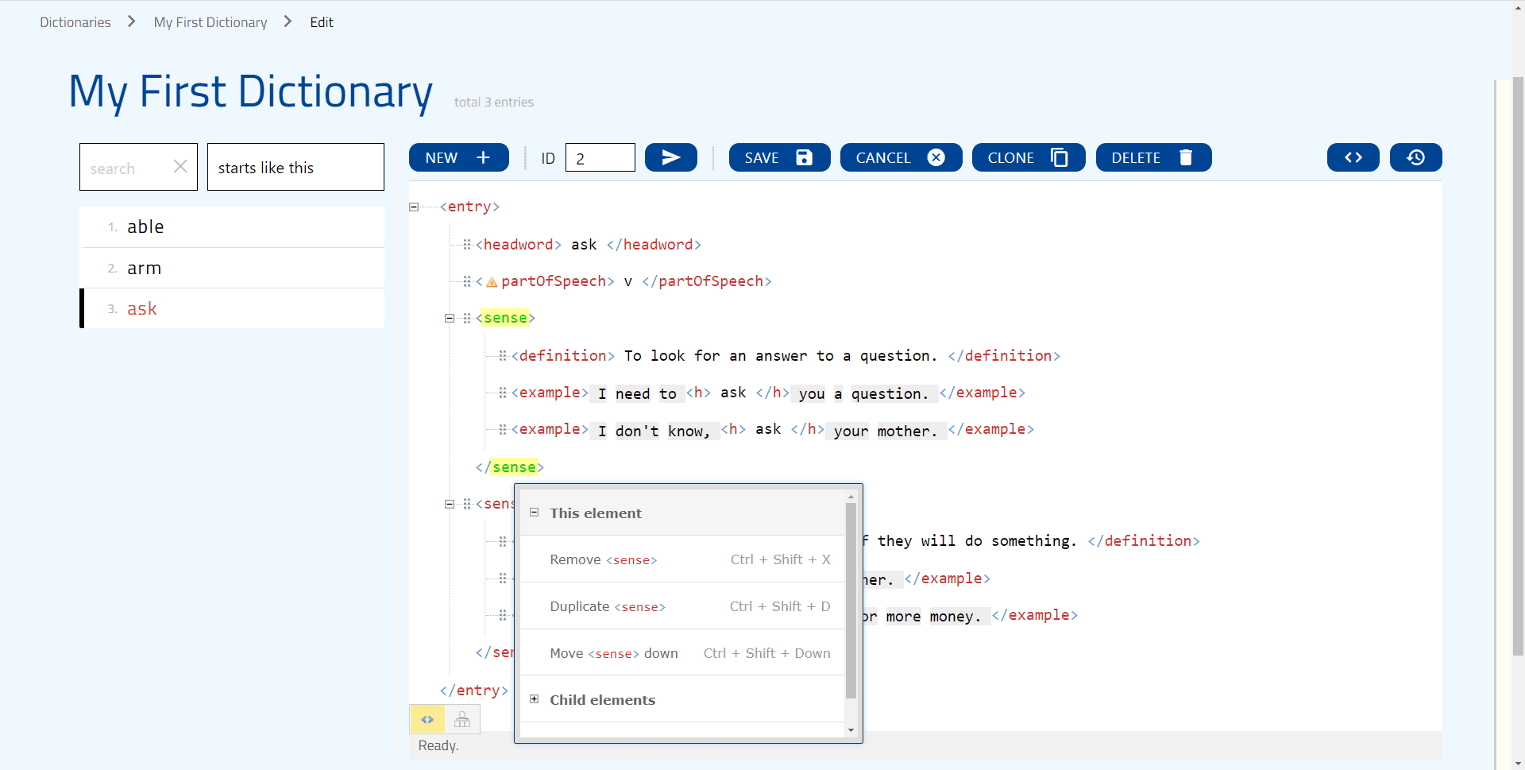Collapse the entry root element
Screen dimensions: 1525x770
click(x=414, y=207)
